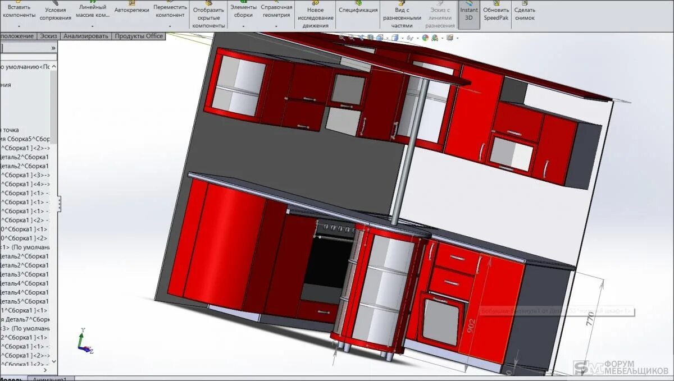Click Обновить SpeedPak button
This screenshot has height=381, width=674.
point(496,12)
